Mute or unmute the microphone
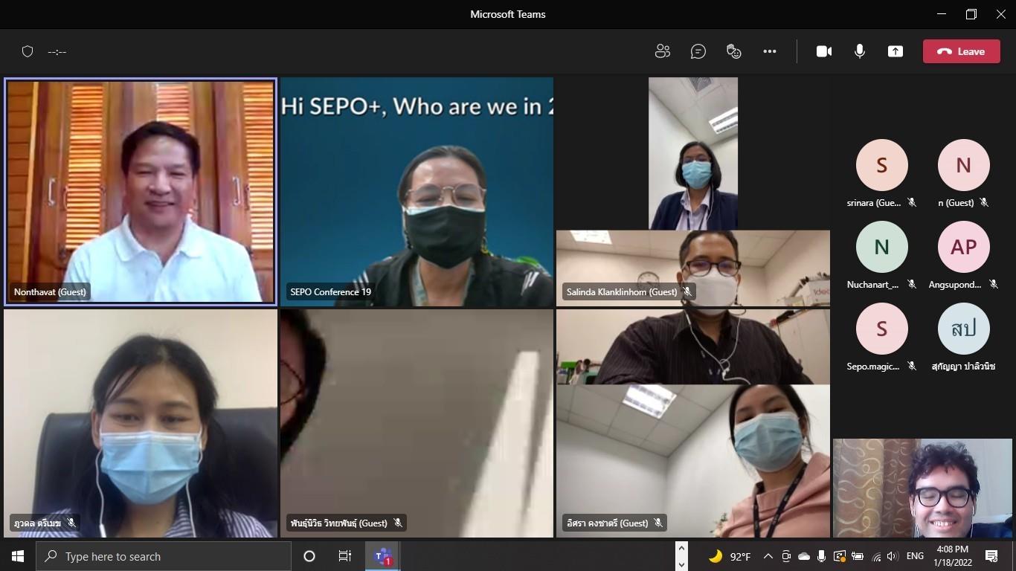 [x=860, y=51]
